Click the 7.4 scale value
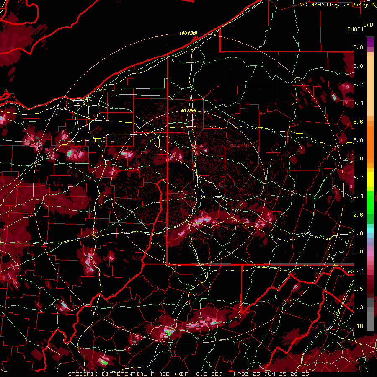This screenshot has width=377, height=377. tap(358, 103)
